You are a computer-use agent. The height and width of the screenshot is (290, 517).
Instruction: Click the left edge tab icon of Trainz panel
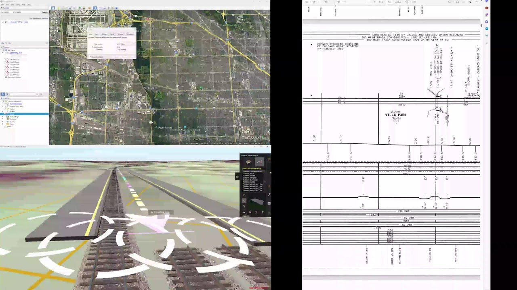[x=237, y=176]
